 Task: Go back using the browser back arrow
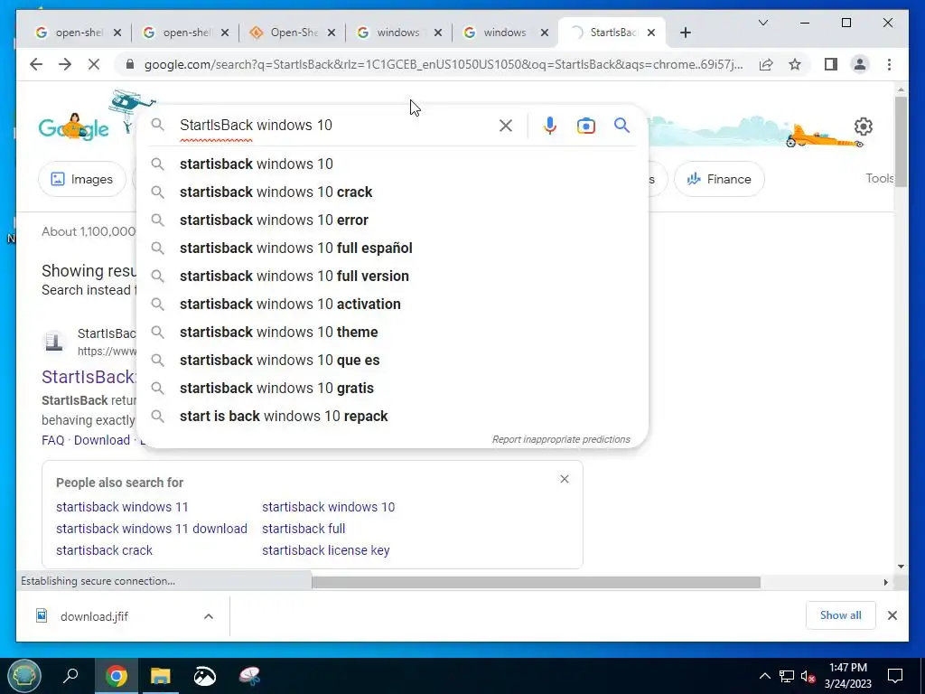click(x=36, y=64)
